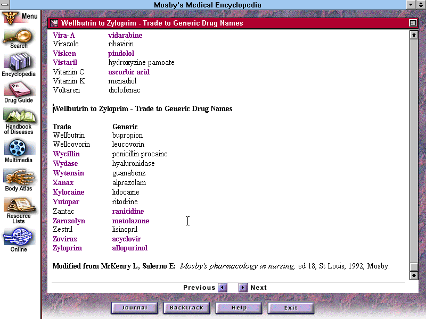Image resolution: width=426 pixels, height=319 pixels.
Task: Open the Wytensin link
Action: coord(69,173)
